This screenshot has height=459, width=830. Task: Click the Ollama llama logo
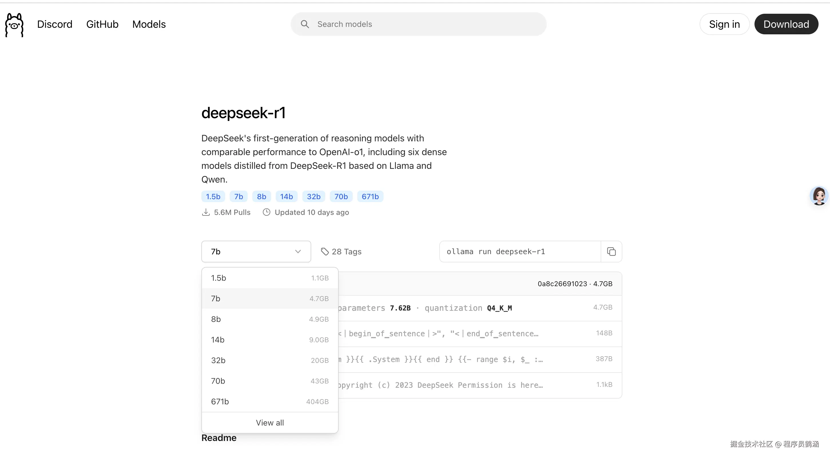[14, 25]
